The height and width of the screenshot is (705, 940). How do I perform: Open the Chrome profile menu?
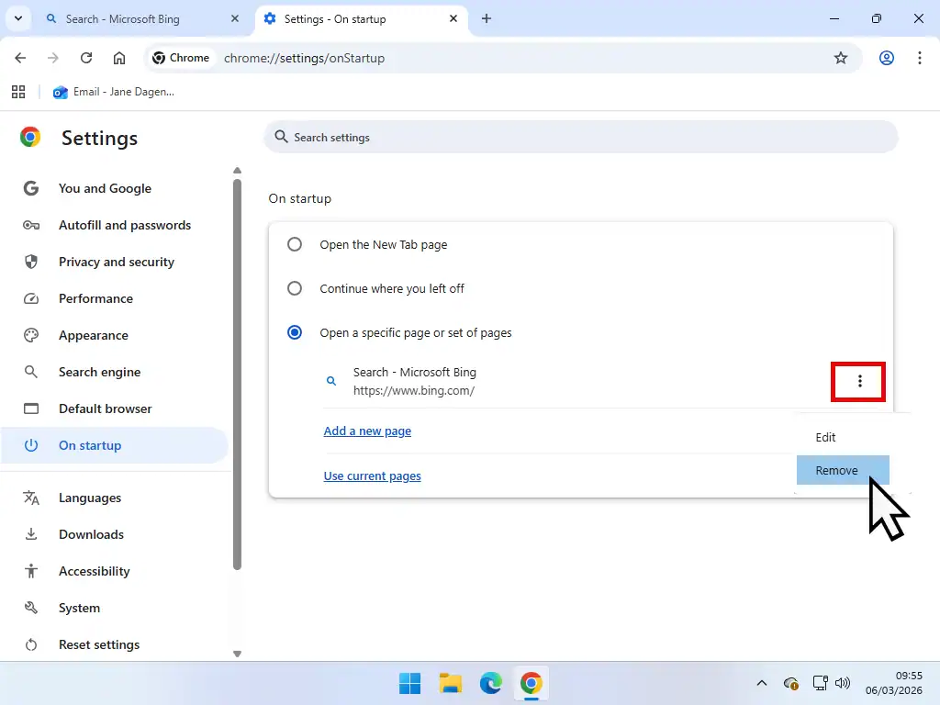[886, 57]
